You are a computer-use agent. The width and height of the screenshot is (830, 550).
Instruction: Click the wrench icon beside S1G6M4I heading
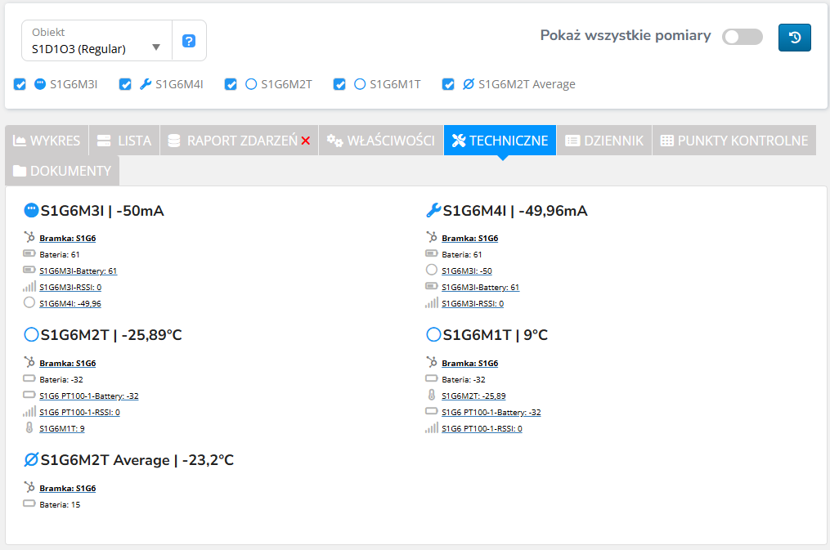point(433,211)
